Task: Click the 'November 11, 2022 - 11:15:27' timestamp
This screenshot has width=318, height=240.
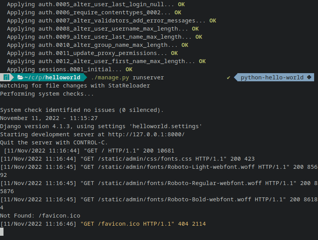Action: [49, 118]
